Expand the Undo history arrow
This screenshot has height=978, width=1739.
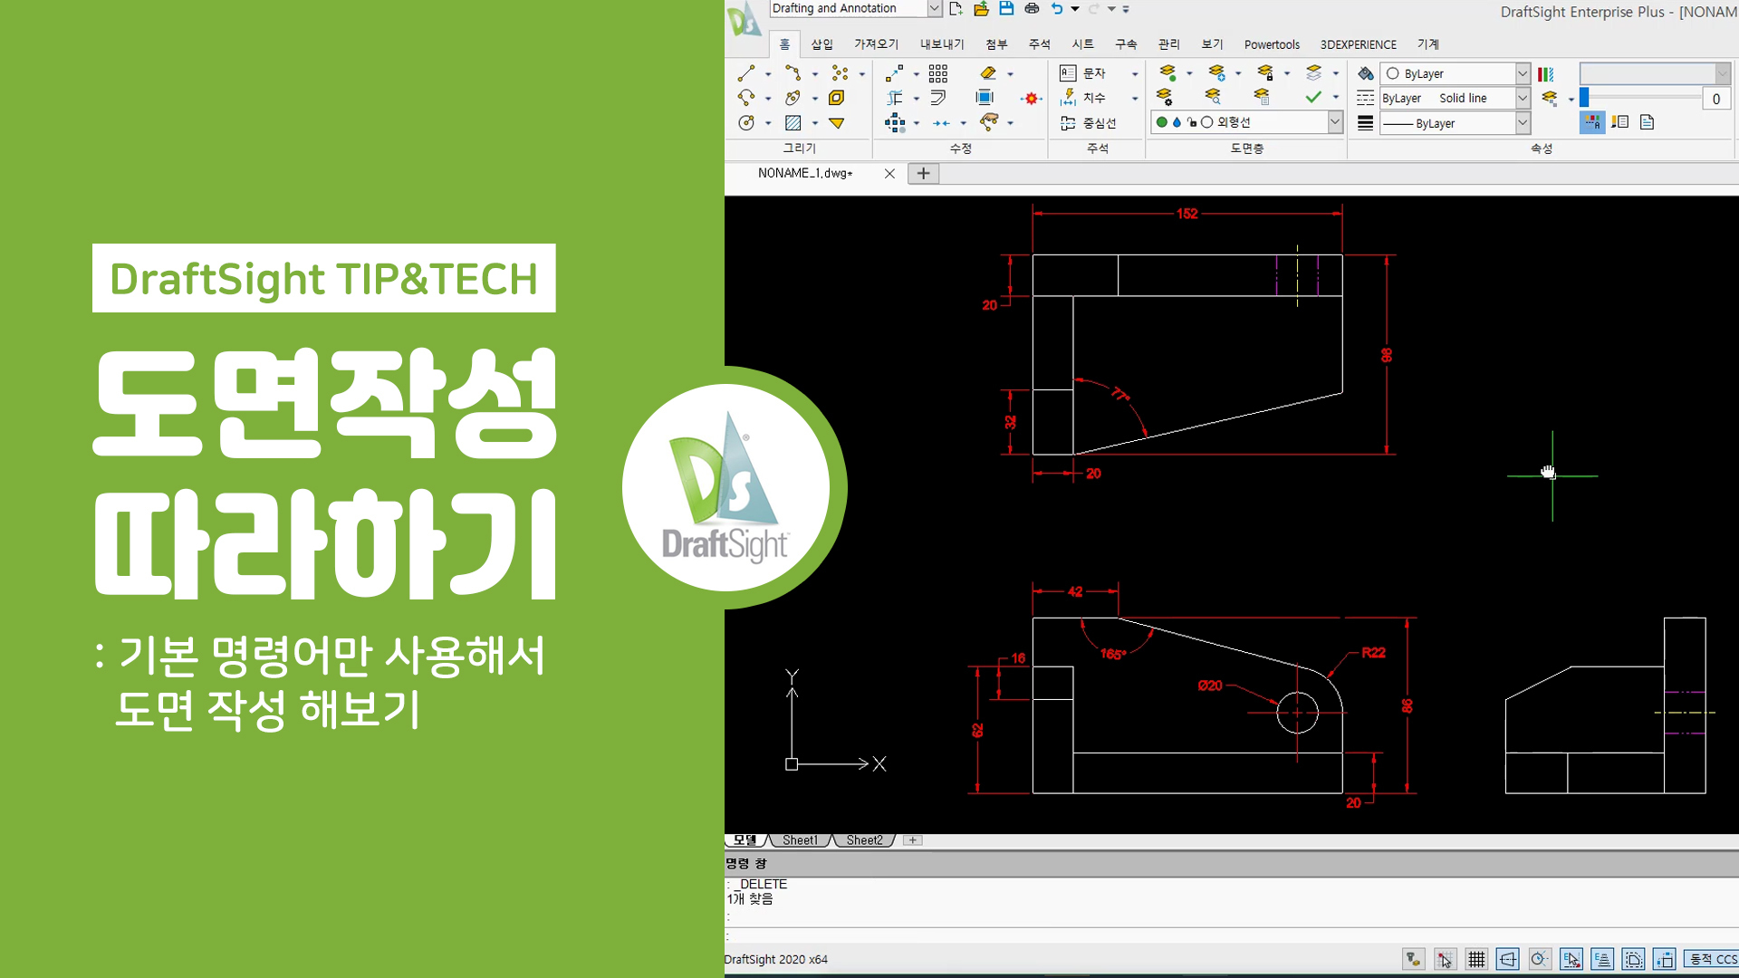[x=1075, y=9]
